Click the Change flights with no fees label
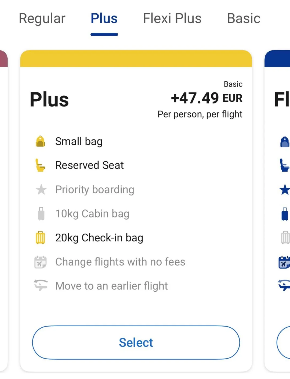 (120, 262)
